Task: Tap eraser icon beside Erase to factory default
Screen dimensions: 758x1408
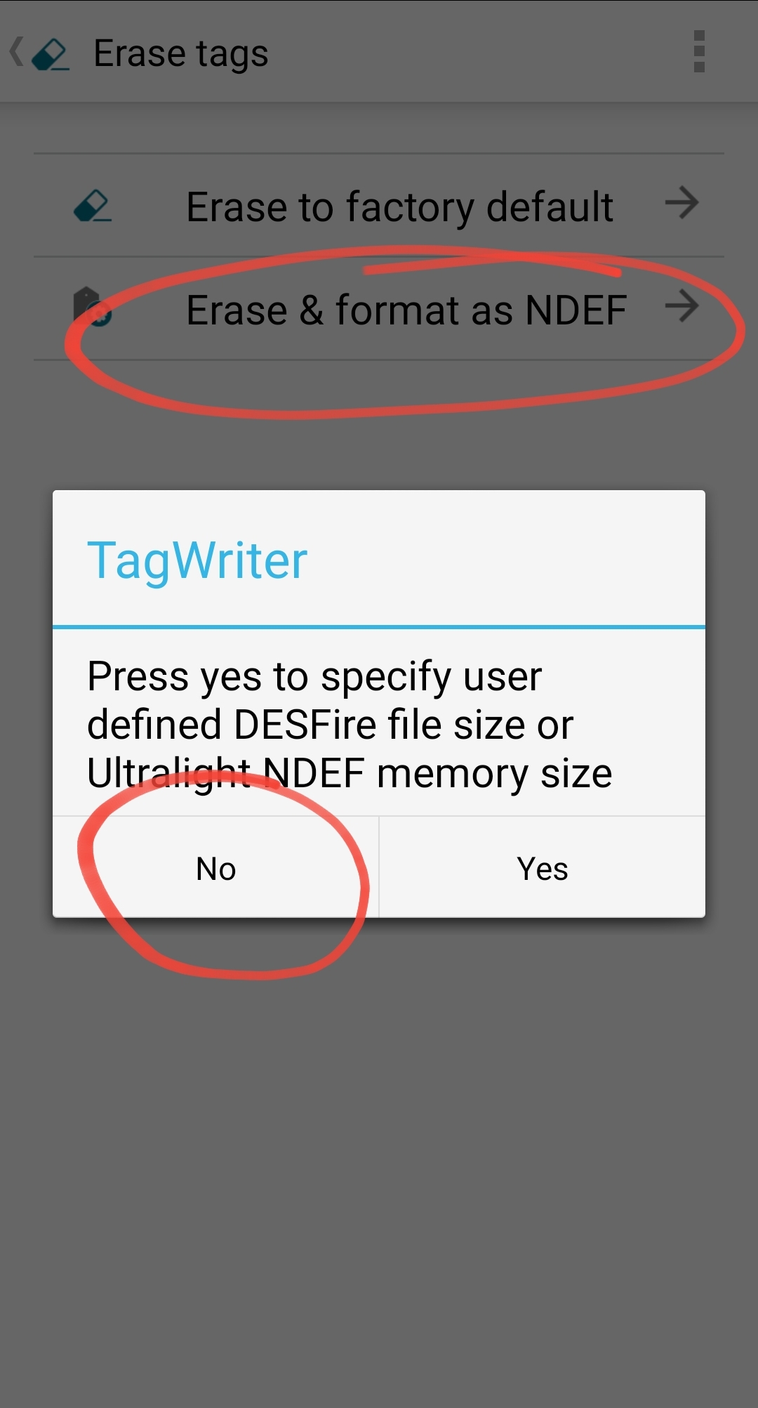Action: [x=93, y=206]
